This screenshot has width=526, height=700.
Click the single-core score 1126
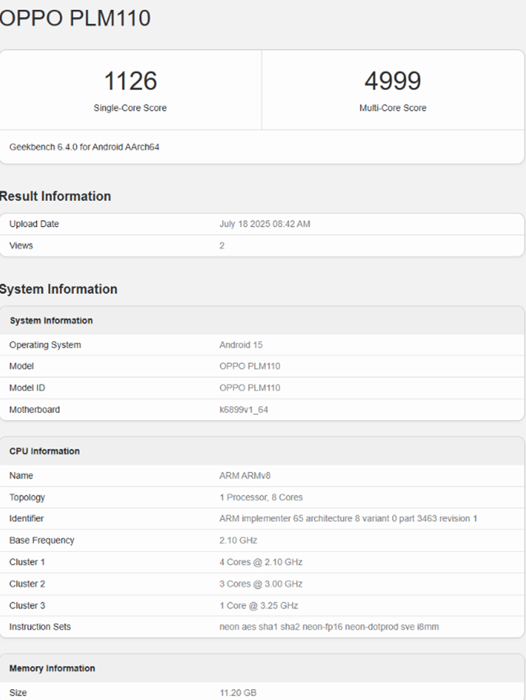130,81
